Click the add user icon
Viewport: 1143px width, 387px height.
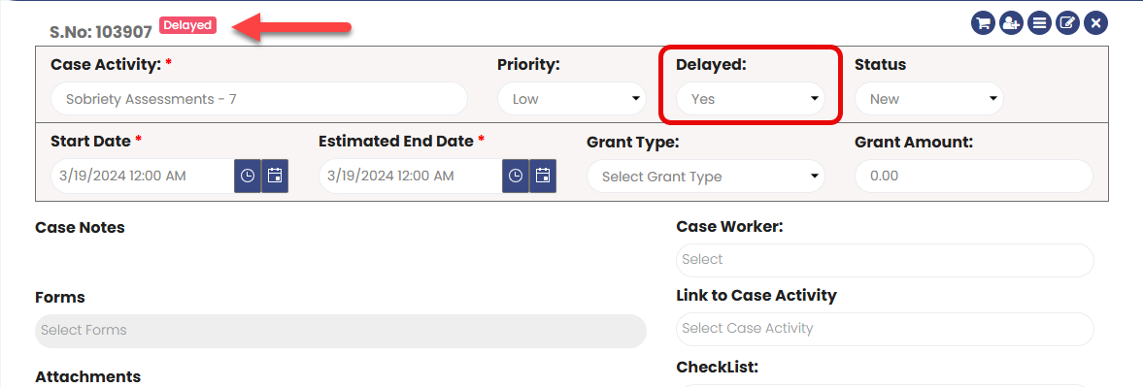click(x=1011, y=23)
